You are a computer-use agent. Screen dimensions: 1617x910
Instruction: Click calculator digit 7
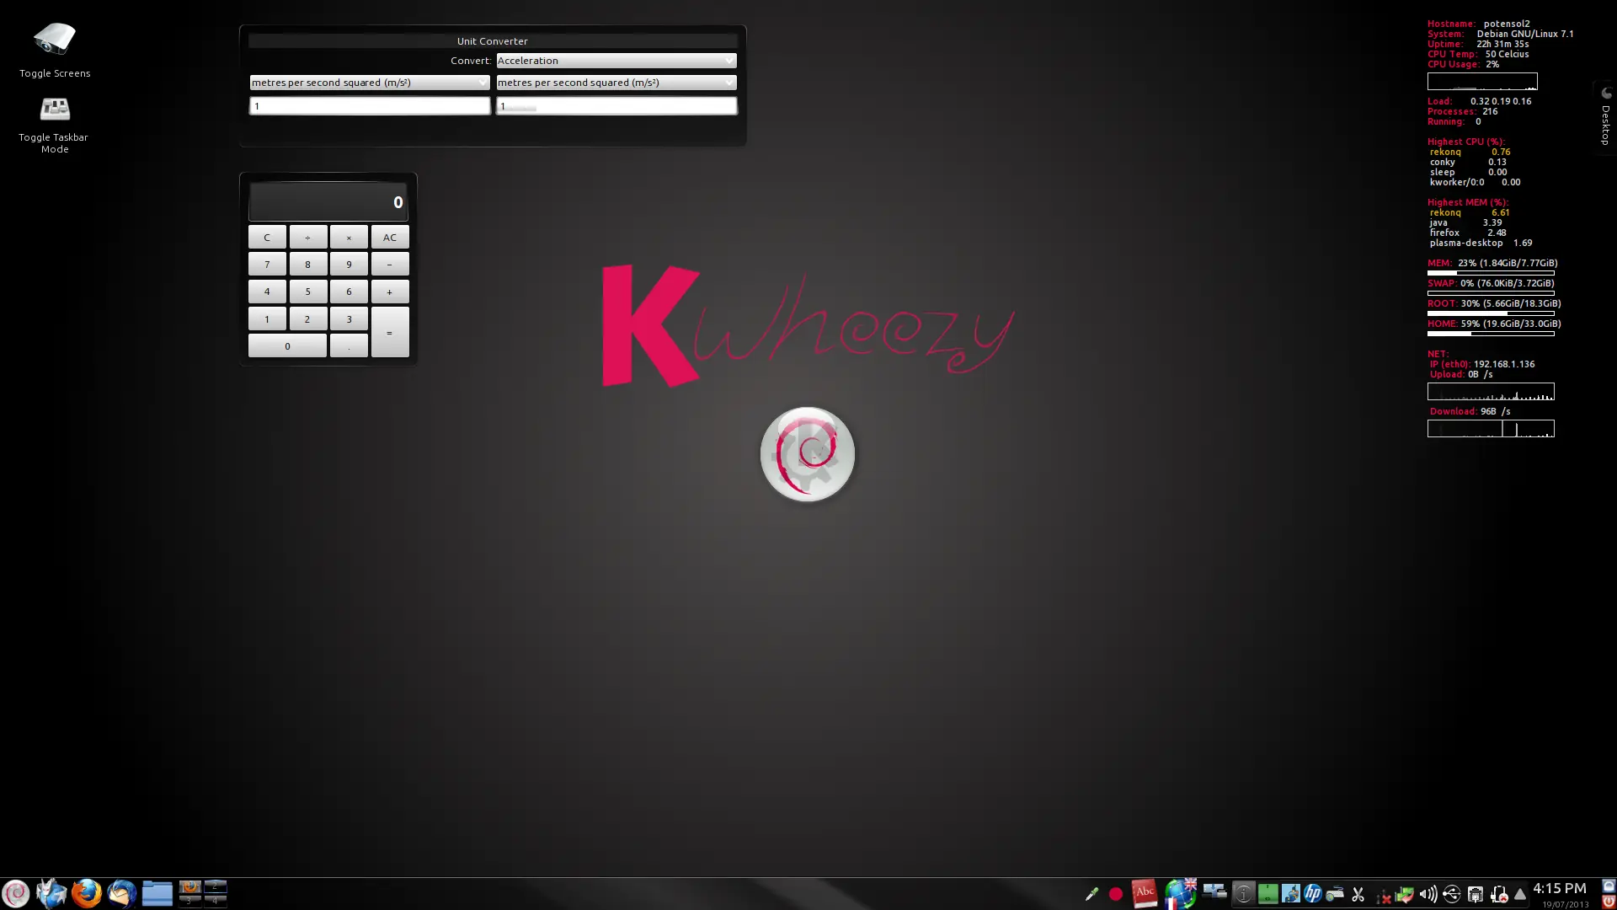pos(267,265)
